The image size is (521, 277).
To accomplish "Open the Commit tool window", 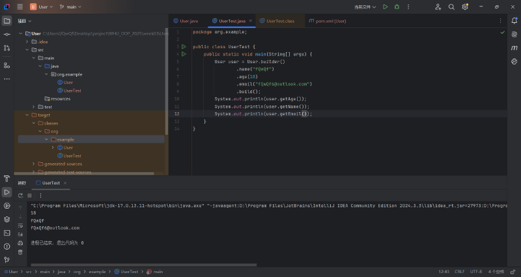I will tap(7, 35).
